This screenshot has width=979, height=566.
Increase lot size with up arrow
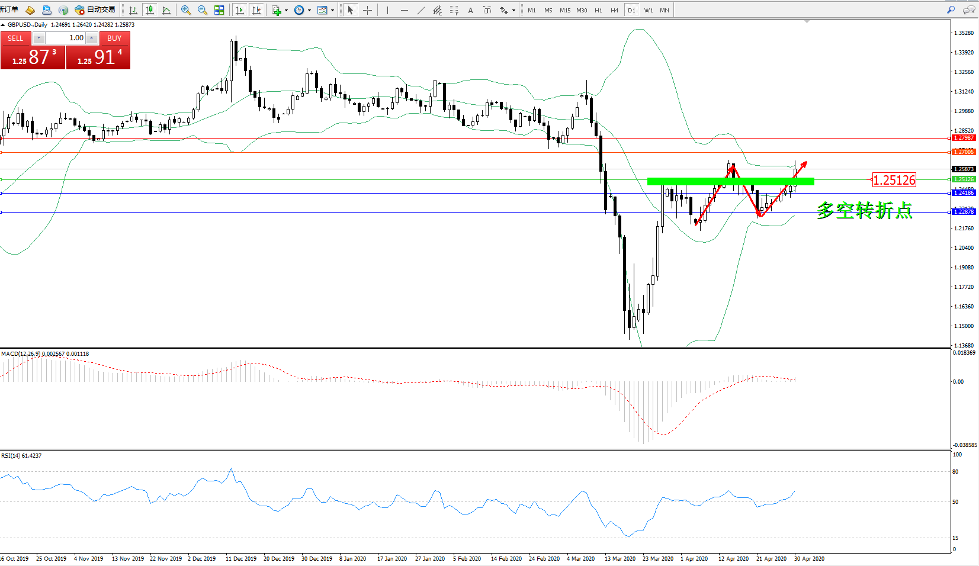tap(92, 38)
